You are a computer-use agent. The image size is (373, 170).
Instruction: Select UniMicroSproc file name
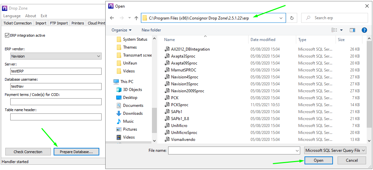pyautogui.click(x=184, y=132)
